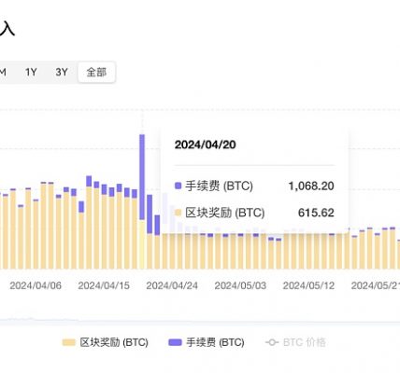Toggle 手续费 (BTC) legend series
This screenshot has width=400, height=373.
[x=207, y=342]
